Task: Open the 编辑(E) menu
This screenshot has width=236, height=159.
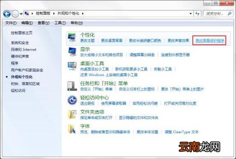Action: 27,23
